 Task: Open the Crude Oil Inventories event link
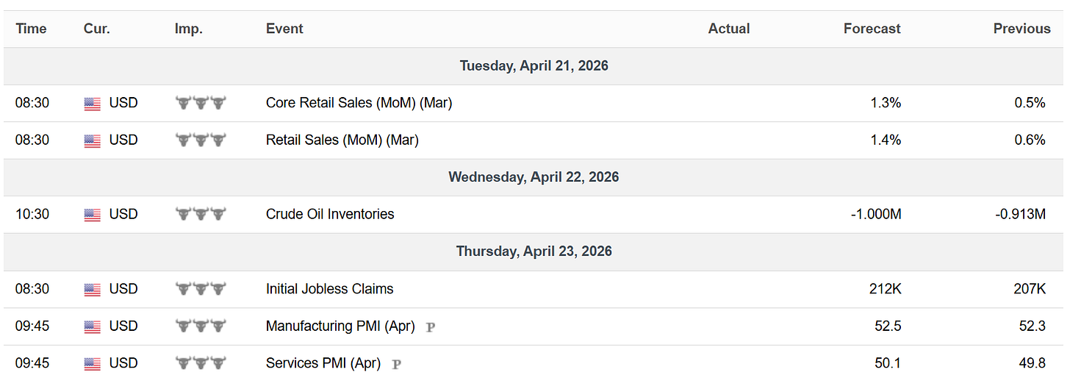[x=330, y=214]
